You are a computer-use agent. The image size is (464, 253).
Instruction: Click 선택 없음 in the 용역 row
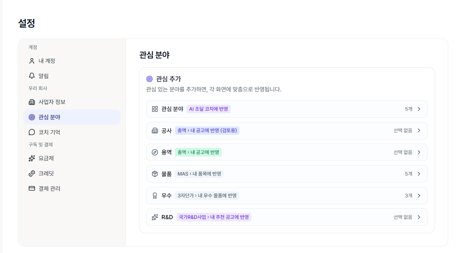click(403, 152)
